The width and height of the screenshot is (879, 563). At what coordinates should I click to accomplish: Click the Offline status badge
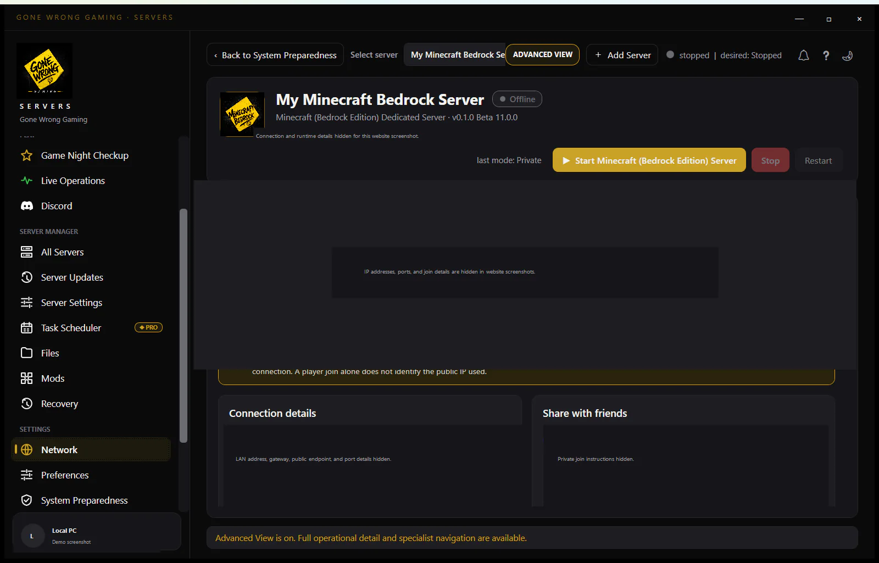(x=518, y=99)
